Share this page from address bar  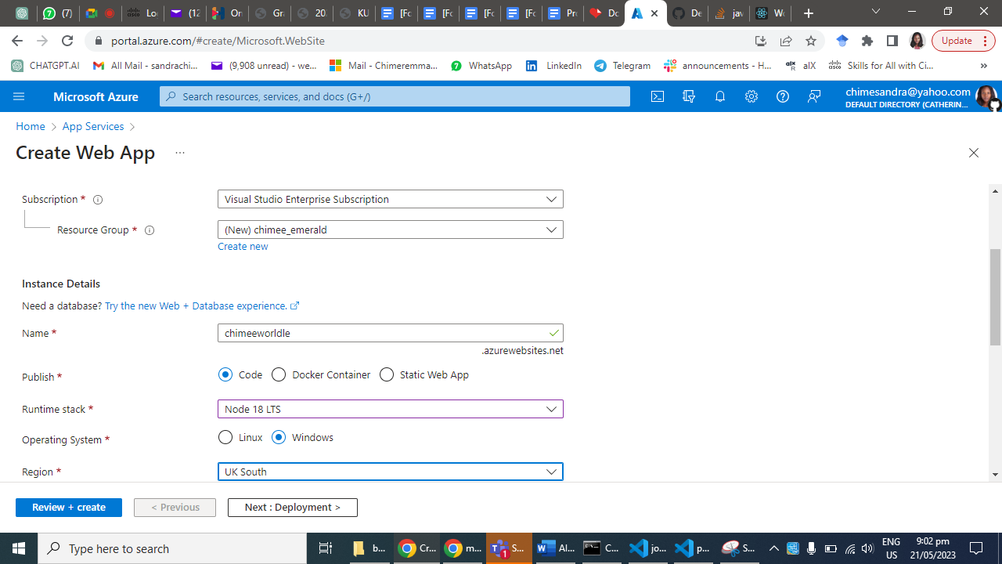coord(786,41)
